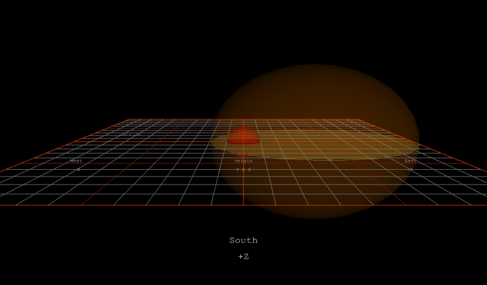Click the X axis label below 'West'

78,169
